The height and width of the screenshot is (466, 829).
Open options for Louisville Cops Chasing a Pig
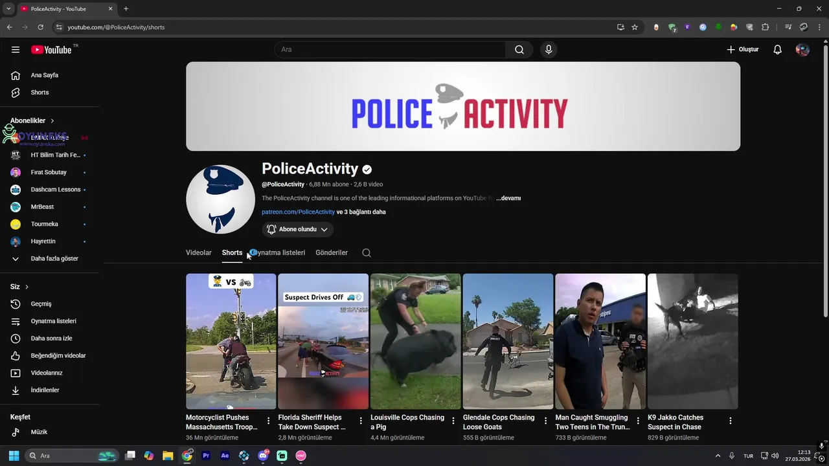453,421
